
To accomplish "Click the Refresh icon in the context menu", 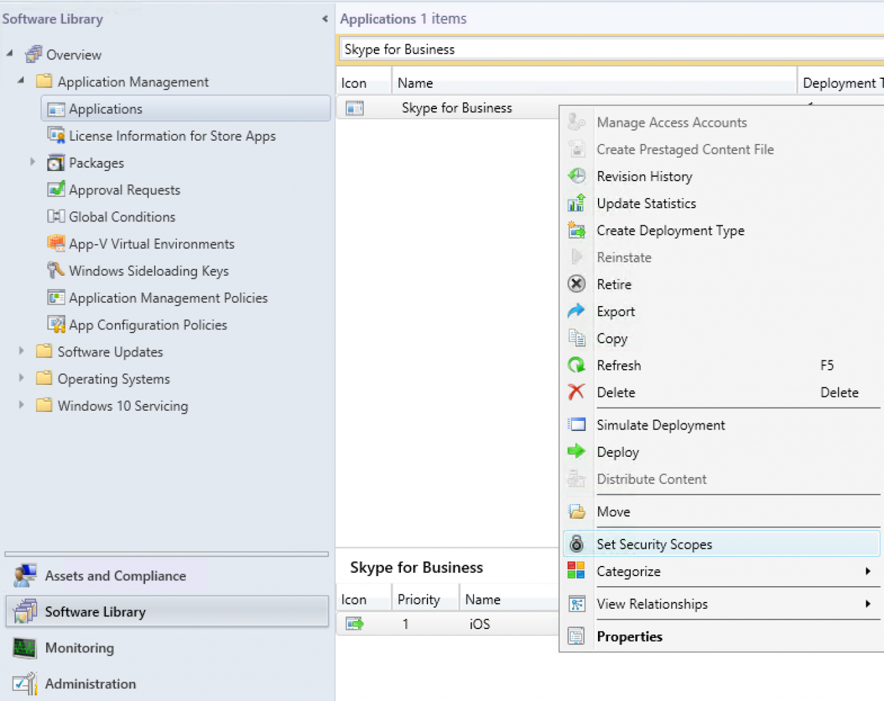I will (x=576, y=365).
